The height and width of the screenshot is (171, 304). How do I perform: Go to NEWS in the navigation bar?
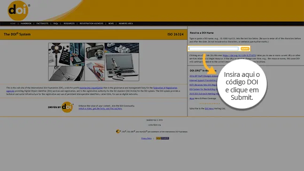(x=111, y=23)
